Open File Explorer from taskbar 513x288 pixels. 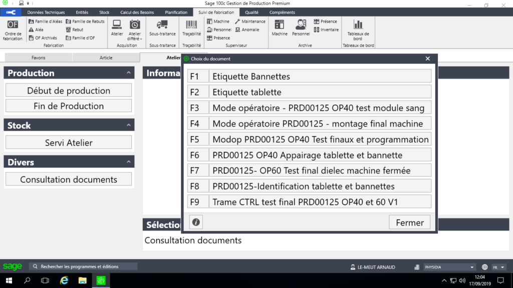click(83, 280)
